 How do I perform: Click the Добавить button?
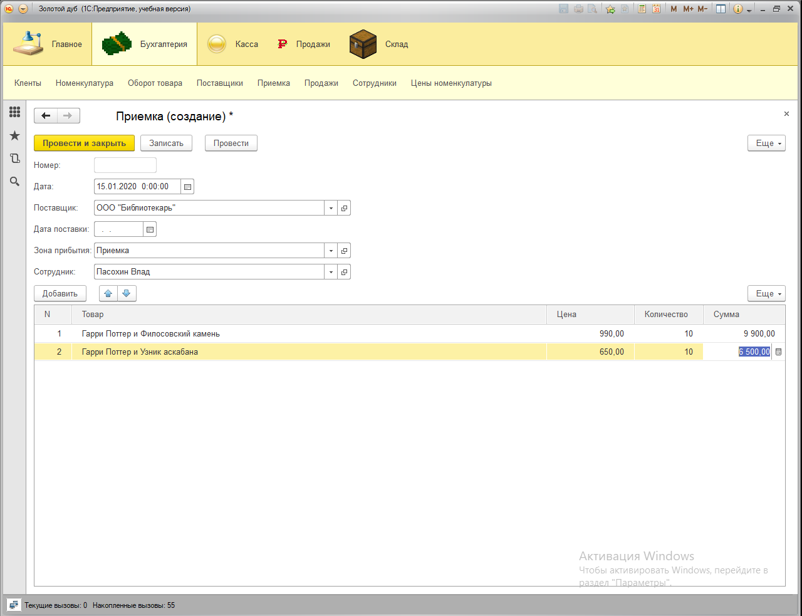point(60,293)
